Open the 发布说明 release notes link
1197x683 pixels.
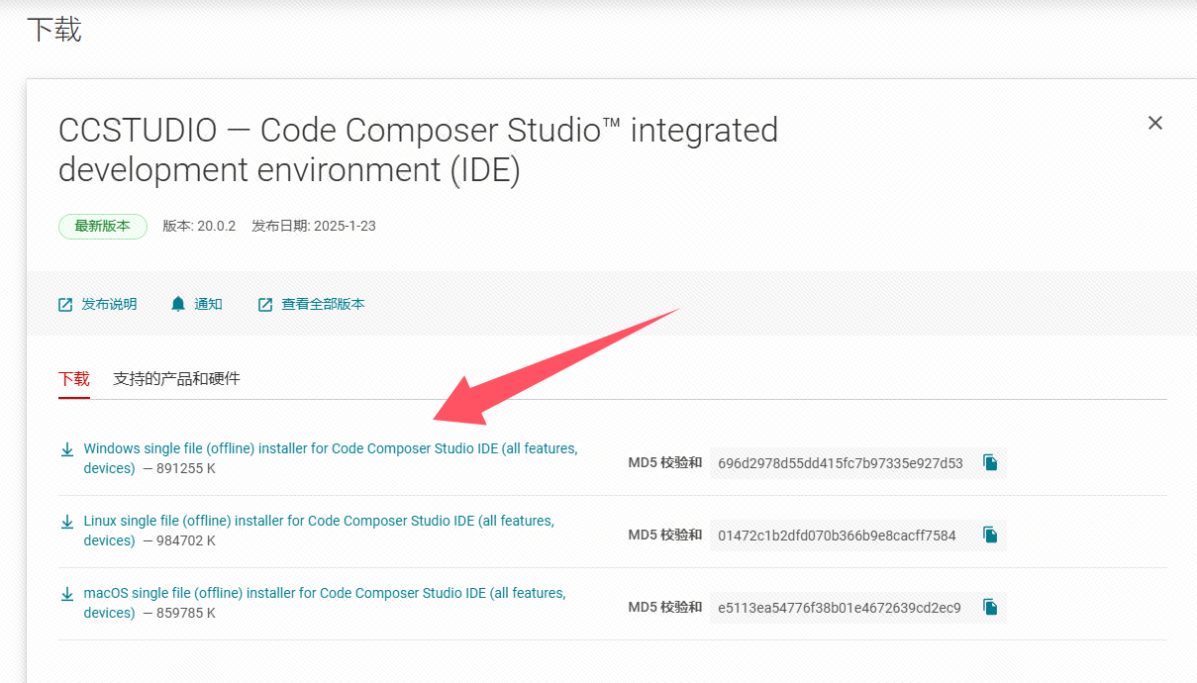click(109, 304)
